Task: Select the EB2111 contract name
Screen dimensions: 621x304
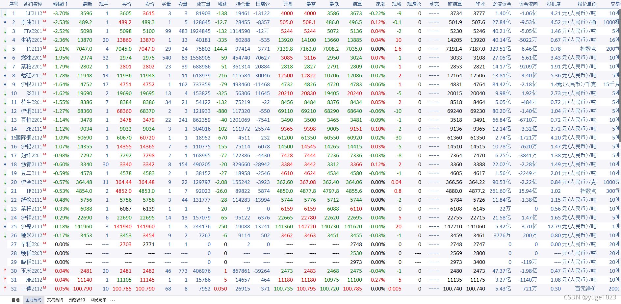Action: point(34,129)
